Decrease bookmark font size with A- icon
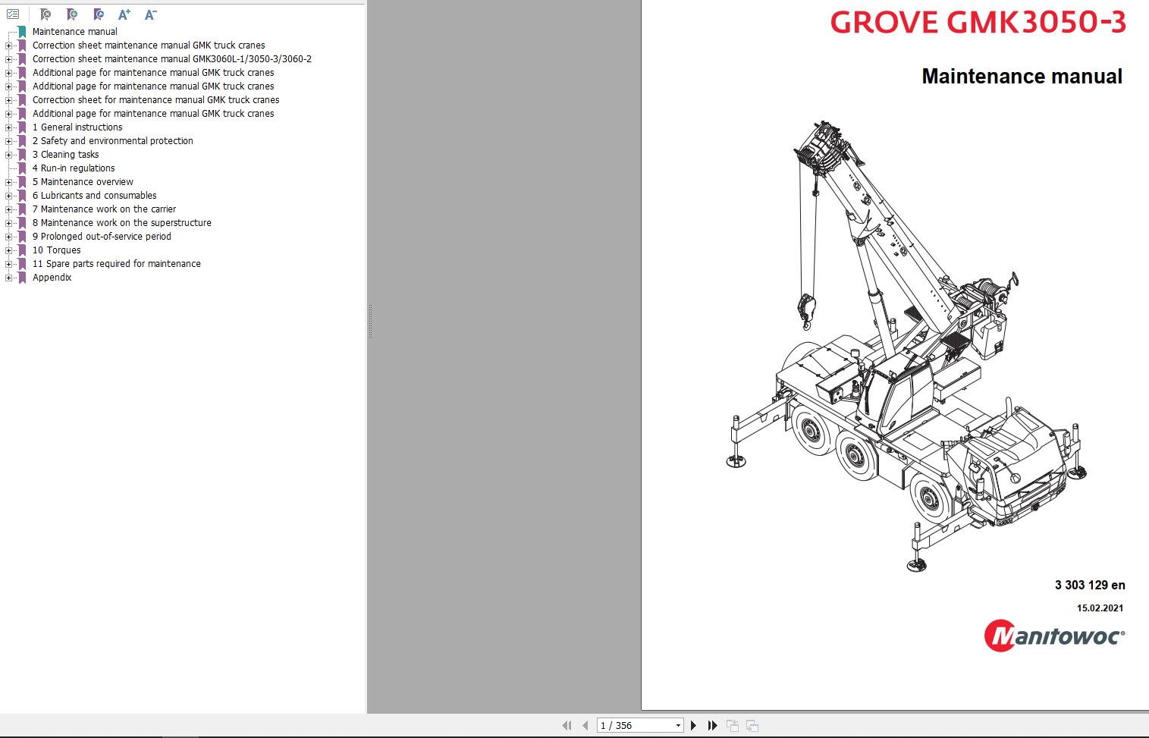 tap(150, 14)
